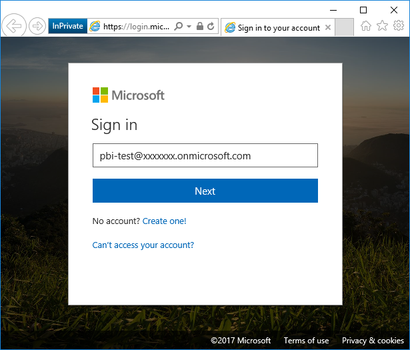This screenshot has width=410, height=350.
Task: Close the Internet Explorer window
Action: coord(394,10)
